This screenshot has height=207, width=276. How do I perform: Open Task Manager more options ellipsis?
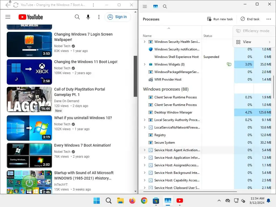tap(269, 19)
